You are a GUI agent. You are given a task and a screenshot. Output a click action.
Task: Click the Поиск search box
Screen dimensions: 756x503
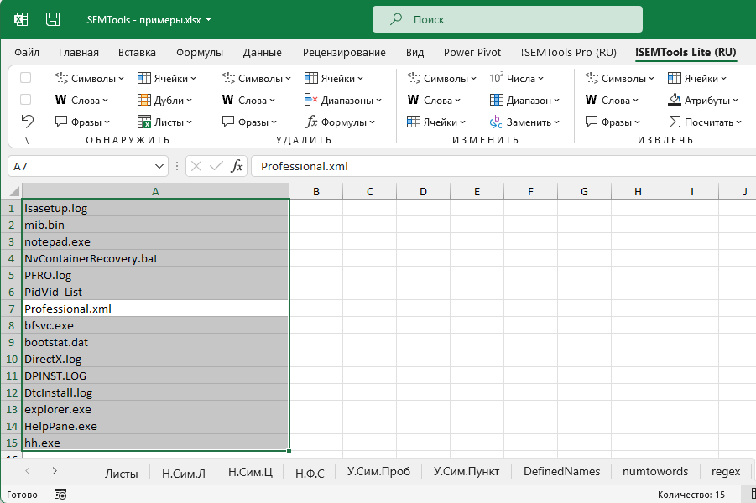click(x=507, y=19)
